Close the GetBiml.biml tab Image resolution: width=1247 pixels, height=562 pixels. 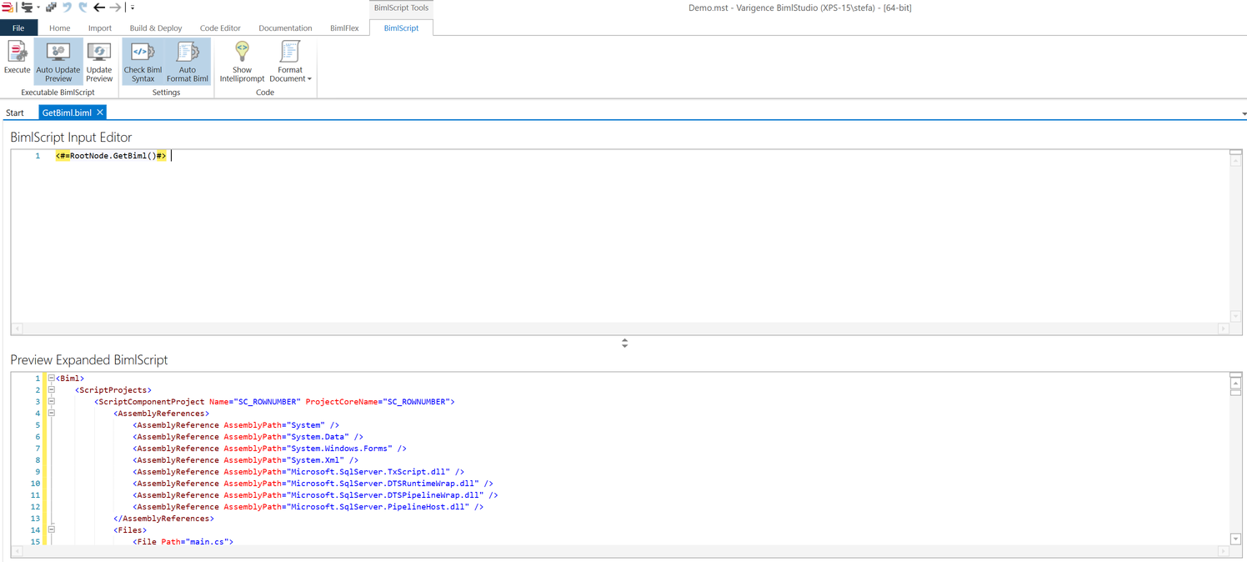coord(100,113)
